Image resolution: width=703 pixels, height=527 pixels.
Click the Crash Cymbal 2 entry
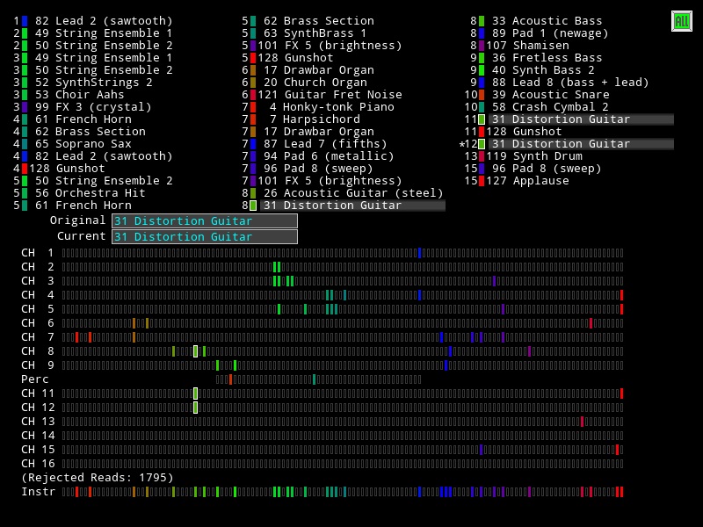point(560,107)
